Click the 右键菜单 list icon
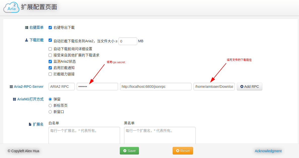Viewport: 299px width, 158px height. coord(27,28)
